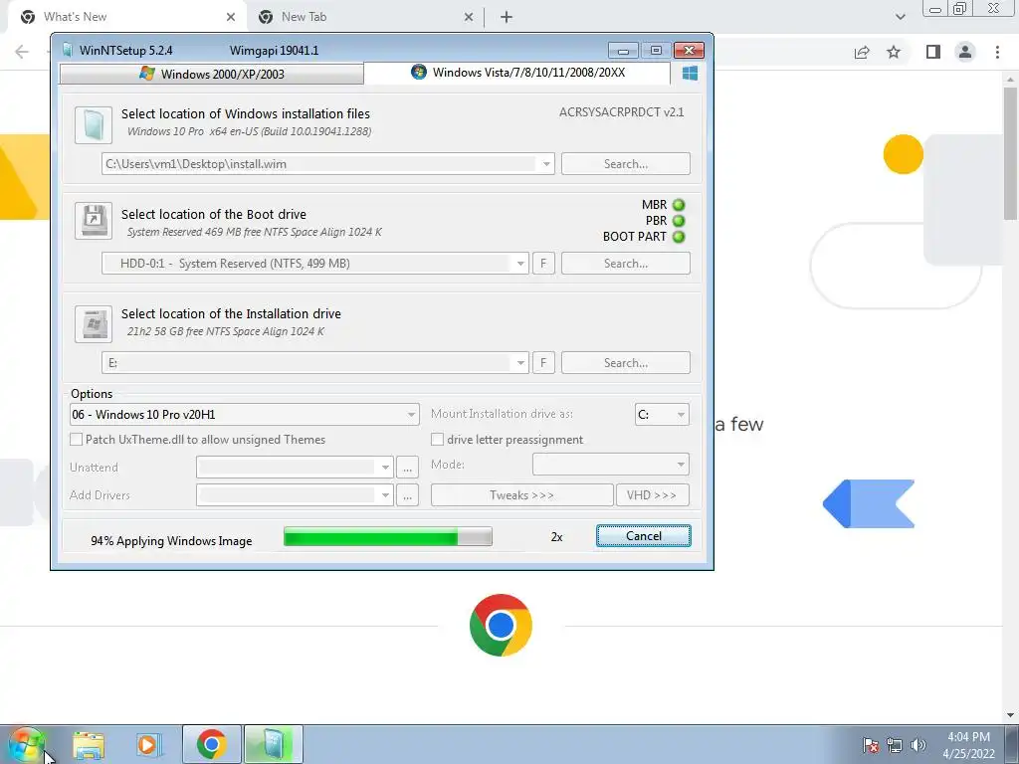The width and height of the screenshot is (1019, 764).
Task: Click Chrome back arrow
Action: tap(22, 52)
